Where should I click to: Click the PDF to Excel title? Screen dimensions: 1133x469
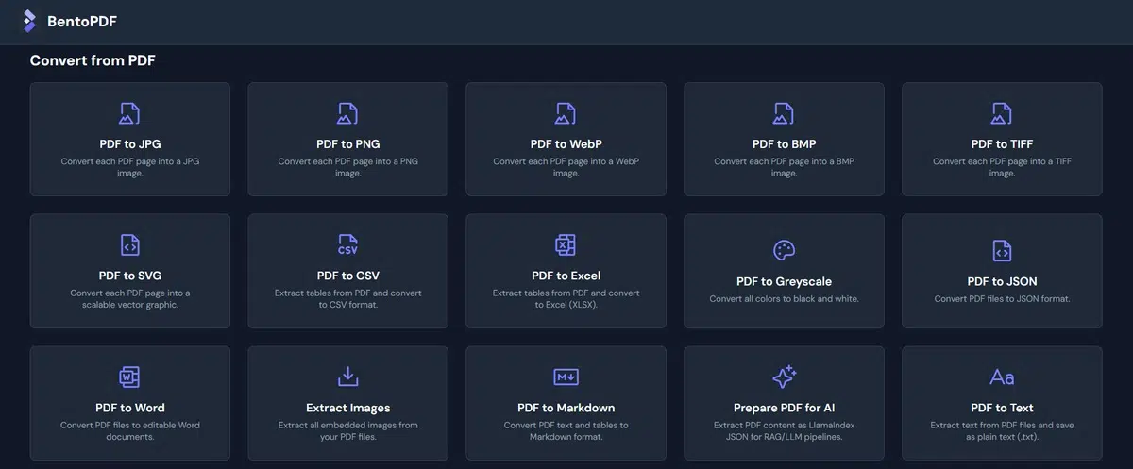click(x=566, y=276)
